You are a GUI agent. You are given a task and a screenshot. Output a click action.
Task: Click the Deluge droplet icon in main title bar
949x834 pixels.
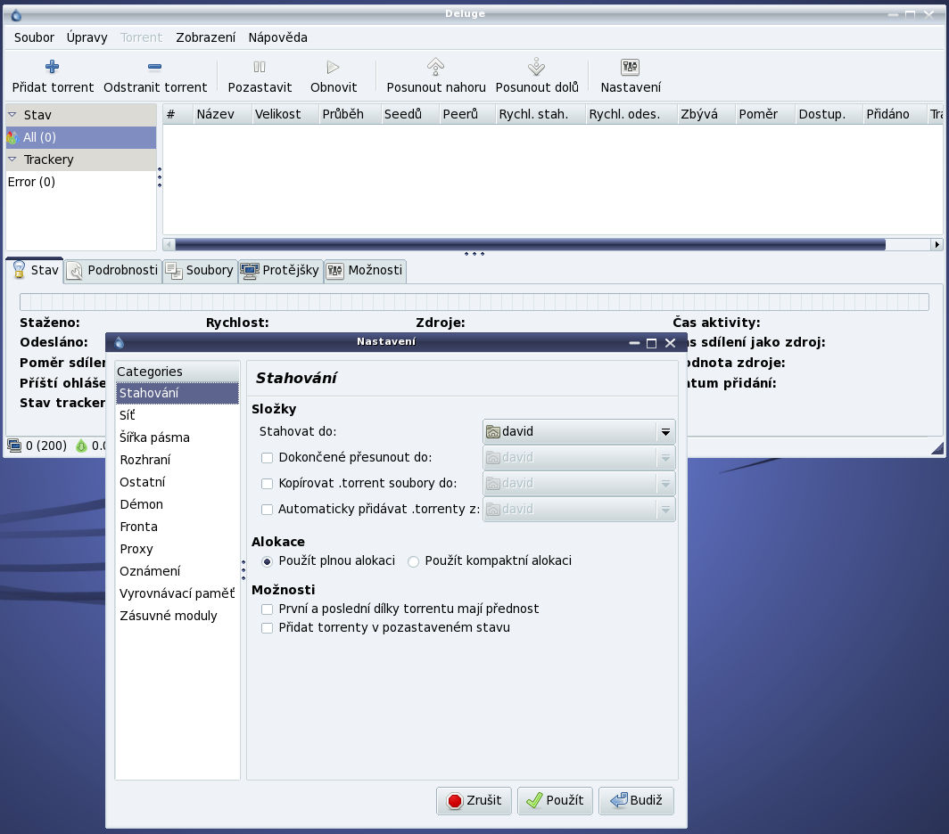(16, 15)
